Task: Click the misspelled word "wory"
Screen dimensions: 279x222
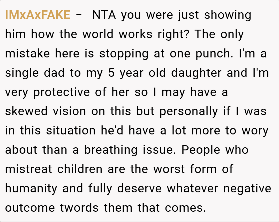Action: tap(255, 131)
